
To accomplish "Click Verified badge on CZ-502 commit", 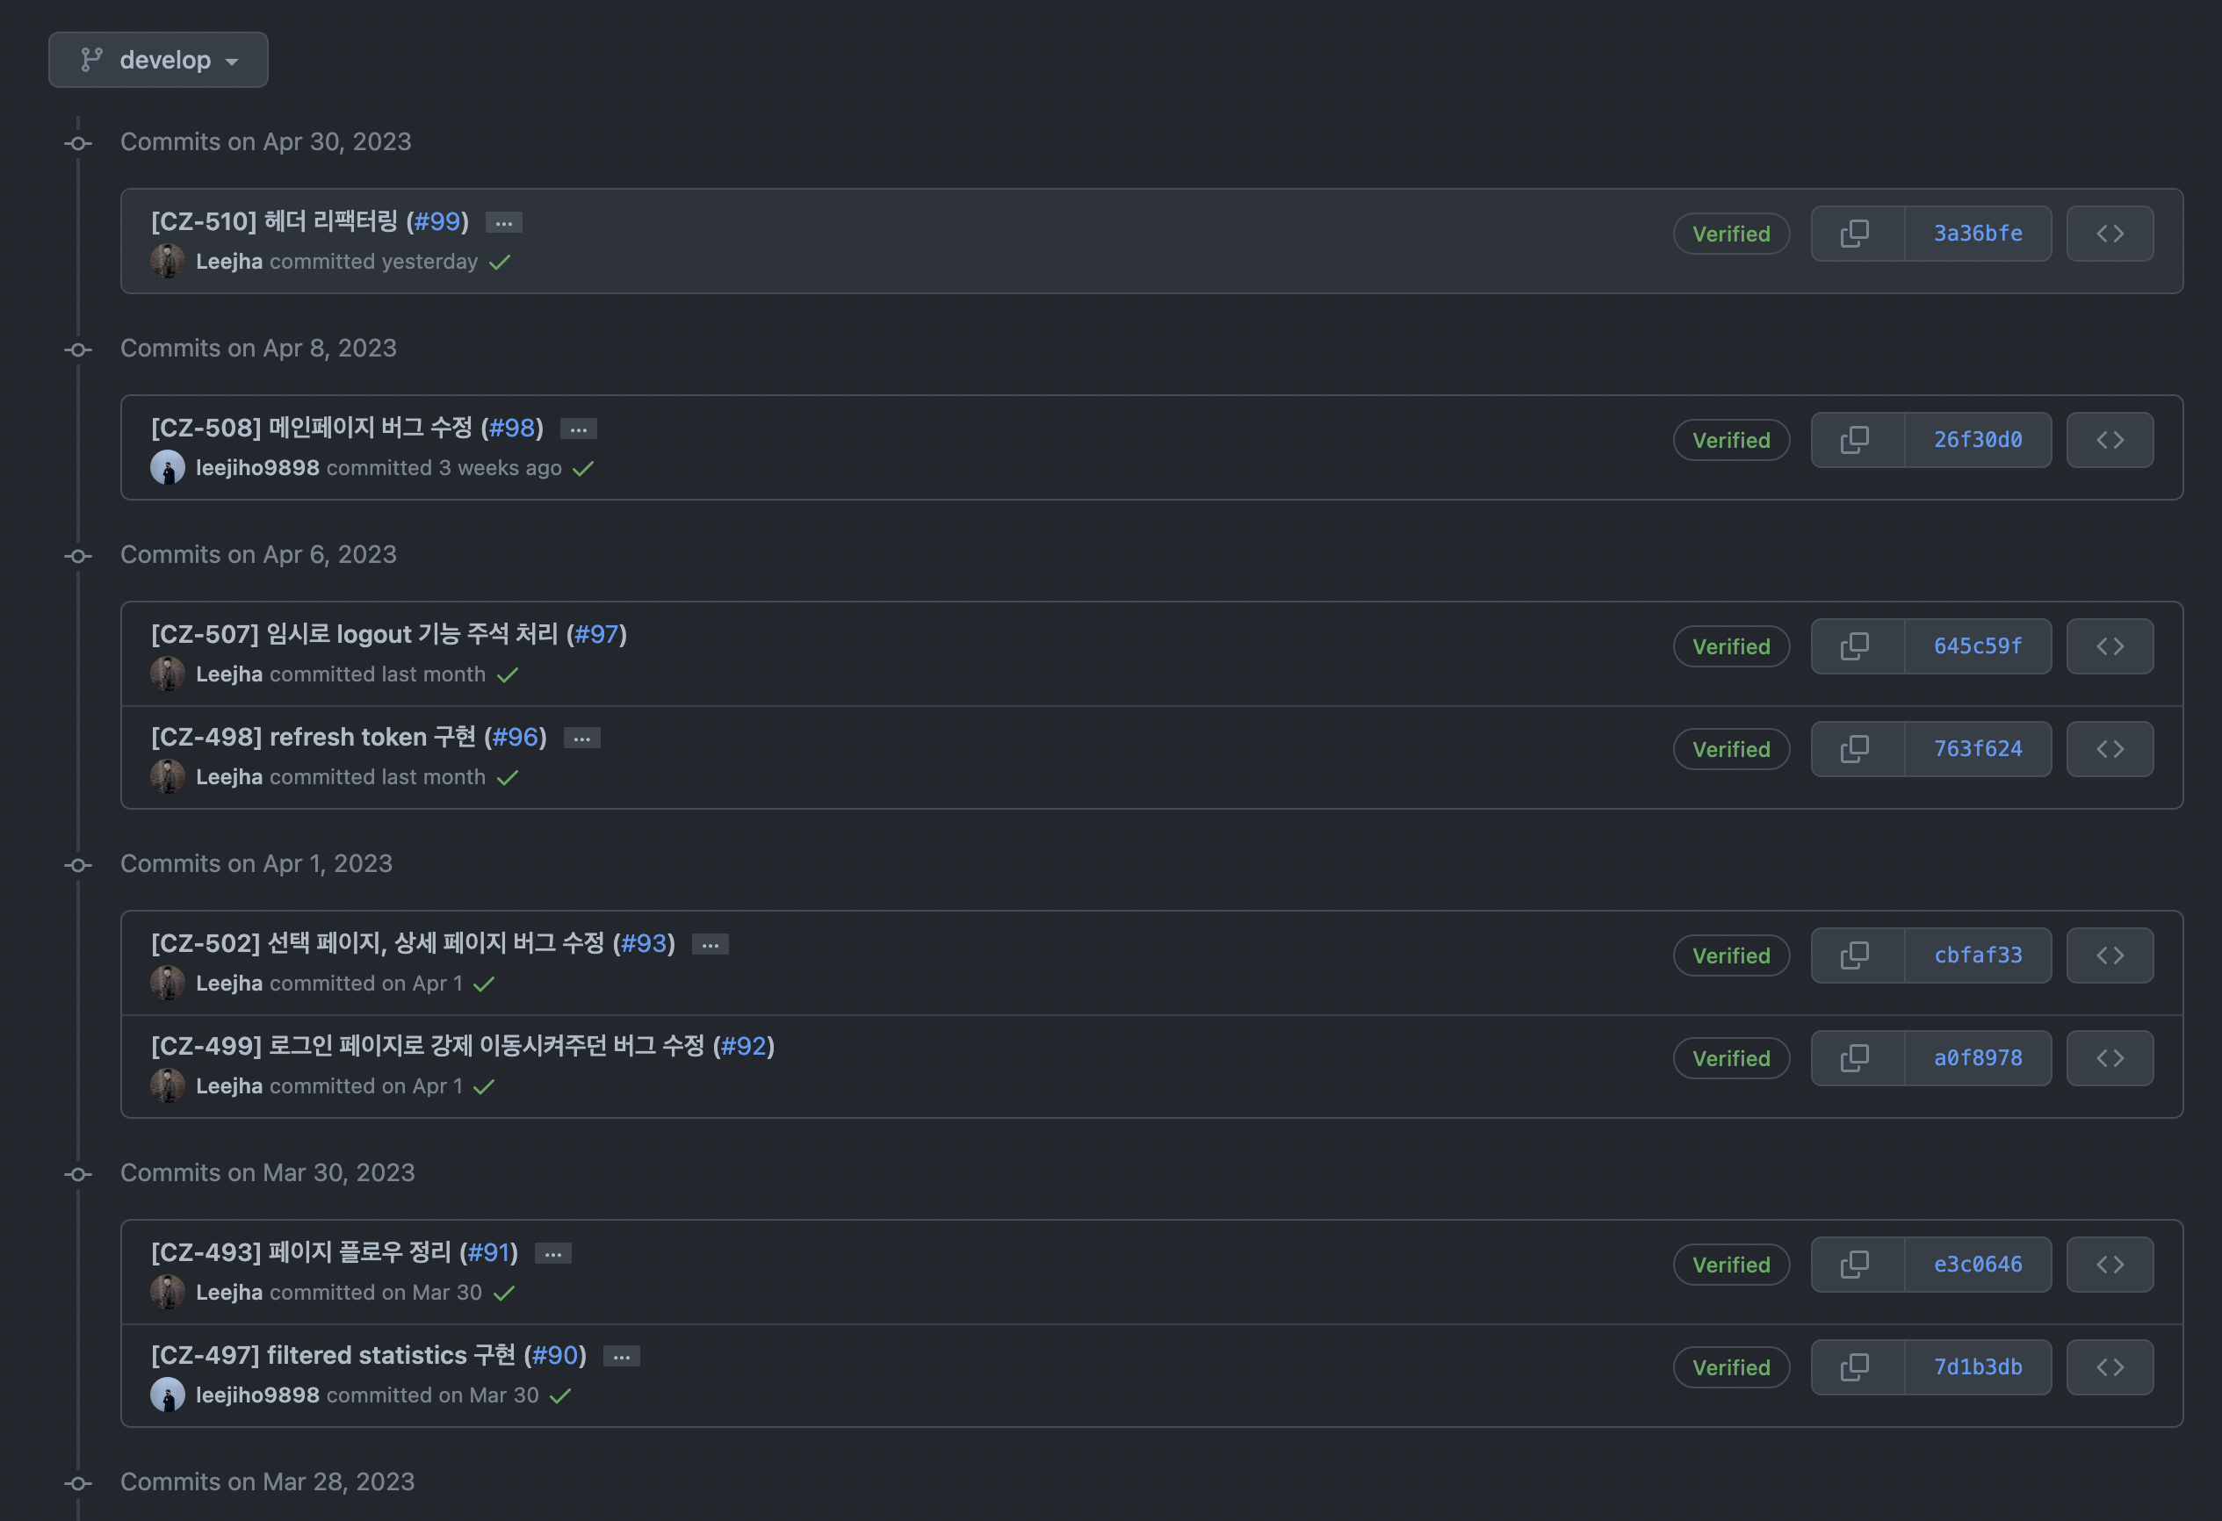I will point(1730,955).
